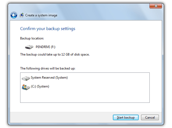The height and width of the screenshot is (128, 172).
Task: Click the "Create a system image" title text
Action: 41,16
